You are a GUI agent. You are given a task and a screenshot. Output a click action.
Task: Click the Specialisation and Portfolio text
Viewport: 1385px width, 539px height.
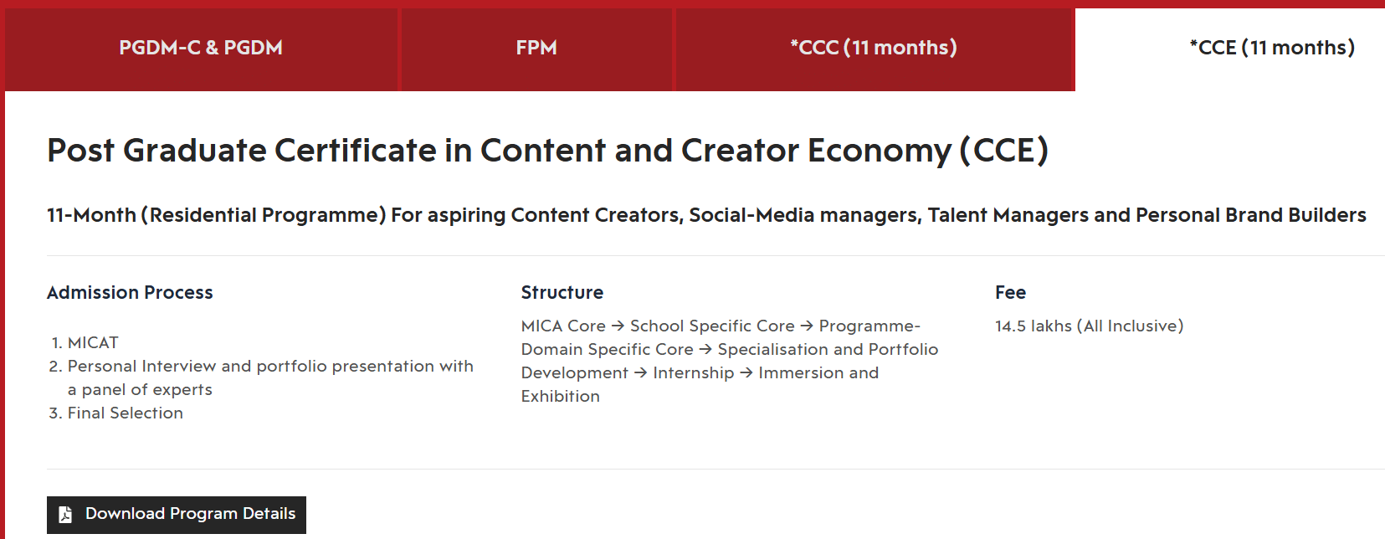click(x=828, y=350)
